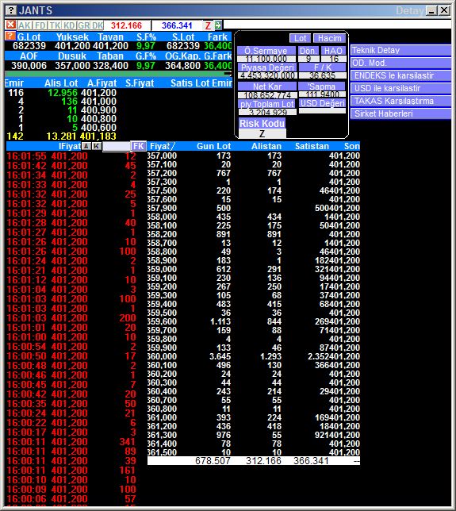Viewport: 456px width, 511px height.
Task: Click the FK button in trades header
Action: [x=139, y=146]
